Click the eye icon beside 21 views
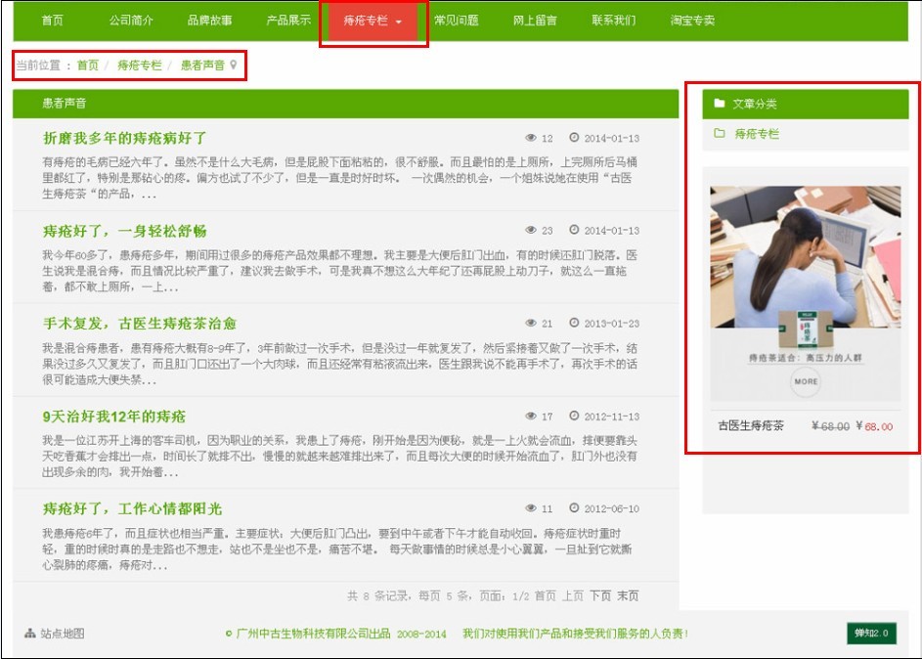The image size is (922, 659). (x=530, y=324)
